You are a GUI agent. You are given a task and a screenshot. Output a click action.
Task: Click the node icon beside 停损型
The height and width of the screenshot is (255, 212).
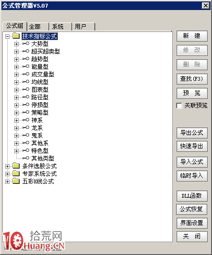[25, 105]
